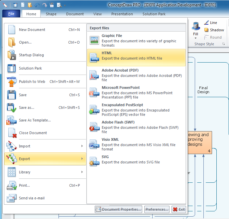The width and height of the screenshot is (229, 219).
Task: Open the Fill dropdown arrow
Action: (195, 38)
